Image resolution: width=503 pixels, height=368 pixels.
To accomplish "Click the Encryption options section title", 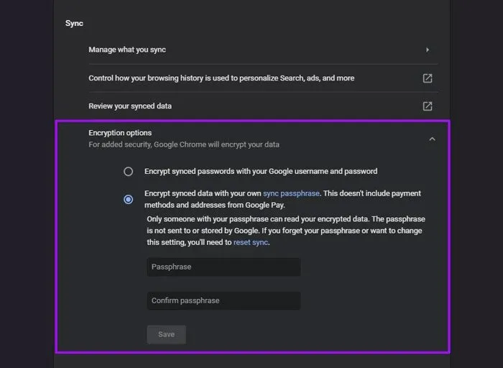I will [120, 133].
